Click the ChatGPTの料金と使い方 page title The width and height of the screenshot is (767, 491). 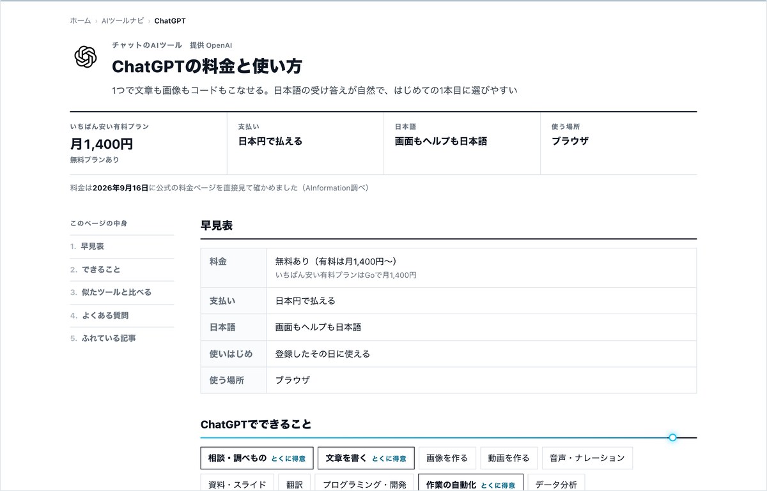point(207,66)
